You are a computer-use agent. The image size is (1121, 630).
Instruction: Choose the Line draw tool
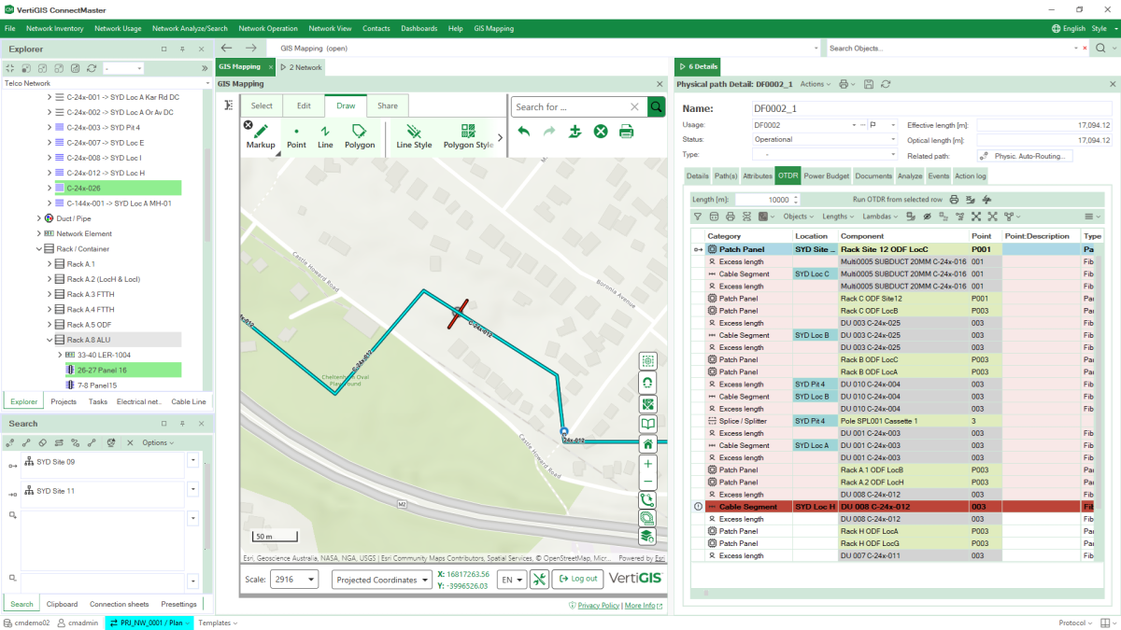coord(325,136)
